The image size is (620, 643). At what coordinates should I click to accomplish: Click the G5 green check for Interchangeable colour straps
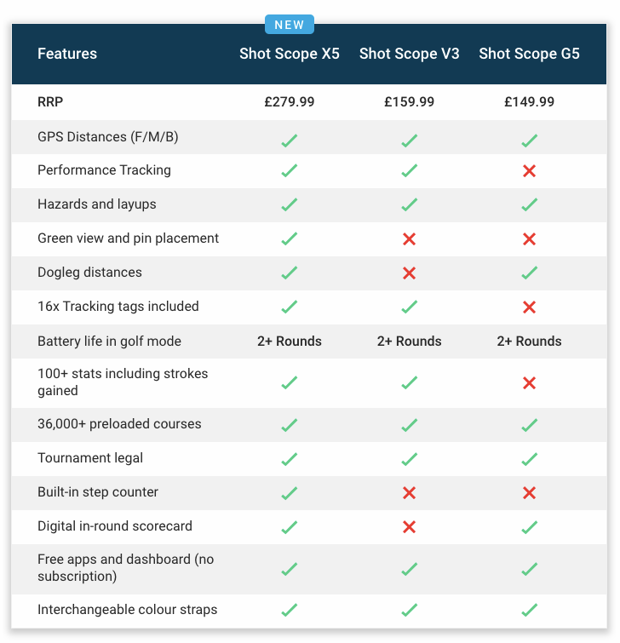[529, 610]
